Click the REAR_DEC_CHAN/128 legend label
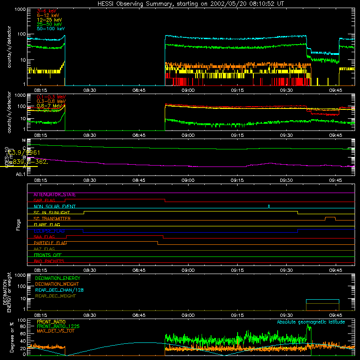The width and height of the screenshot is (360, 360). pyautogui.click(x=59, y=290)
